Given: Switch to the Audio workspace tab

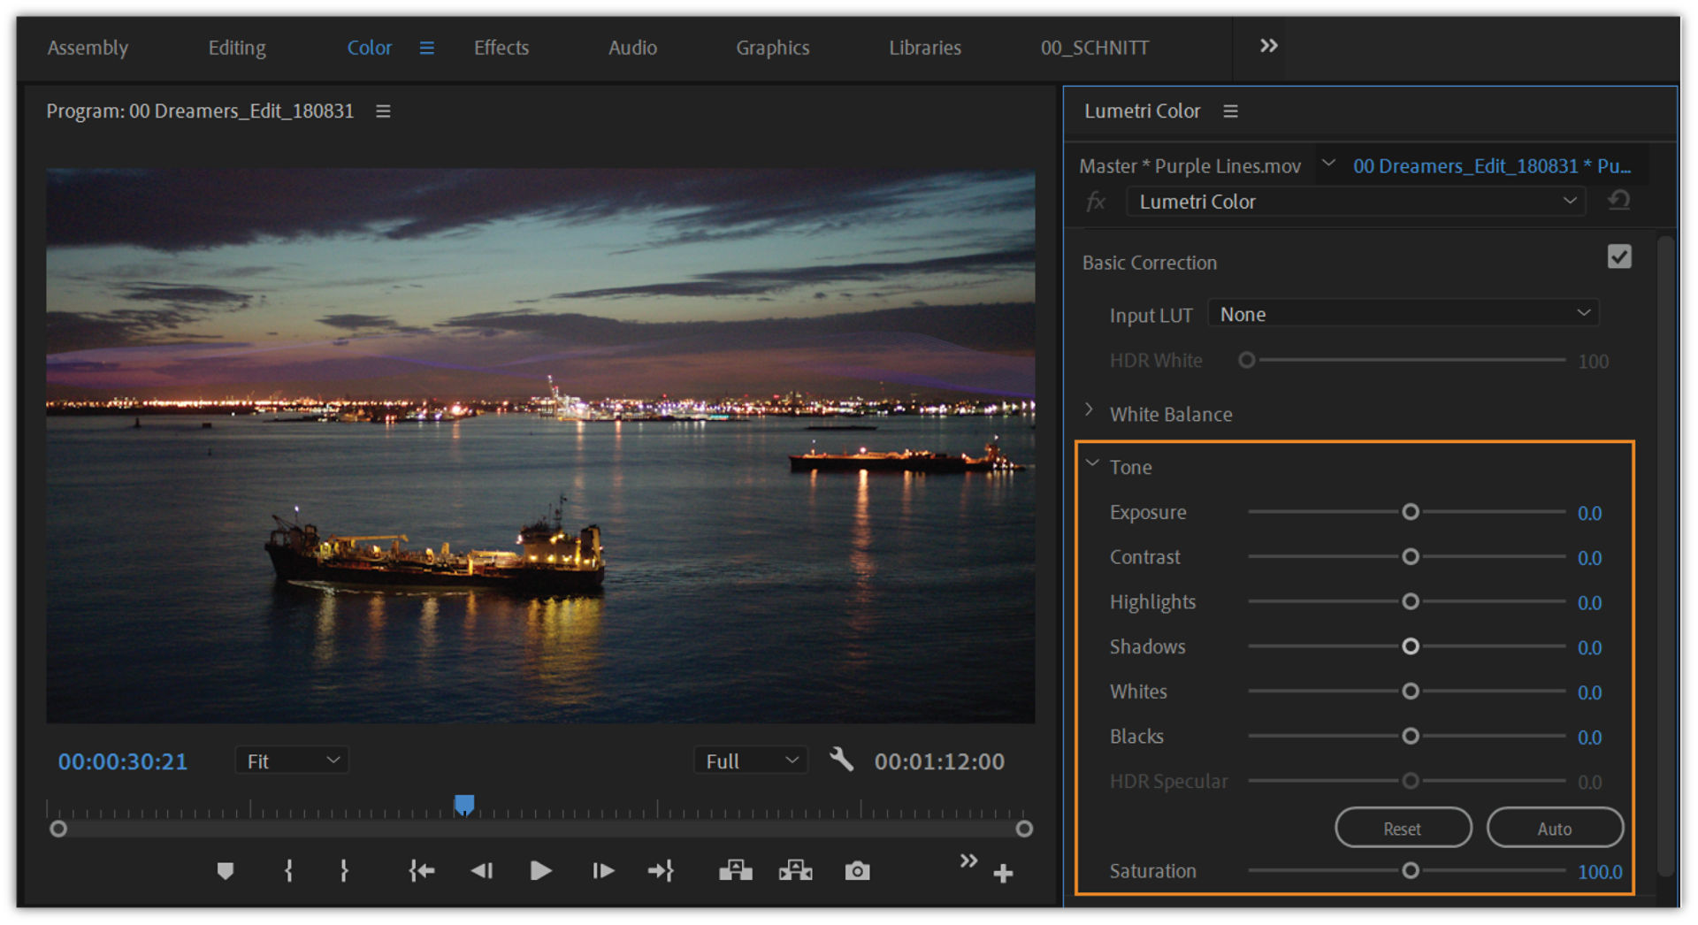Looking at the screenshot, I should [x=632, y=48].
